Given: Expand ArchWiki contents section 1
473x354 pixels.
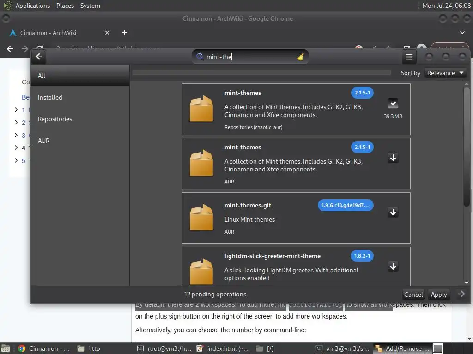Looking at the screenshot, I should pyautogui.click(x=16, y=110).
